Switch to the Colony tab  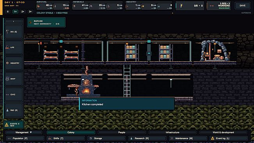click(71, 132)
